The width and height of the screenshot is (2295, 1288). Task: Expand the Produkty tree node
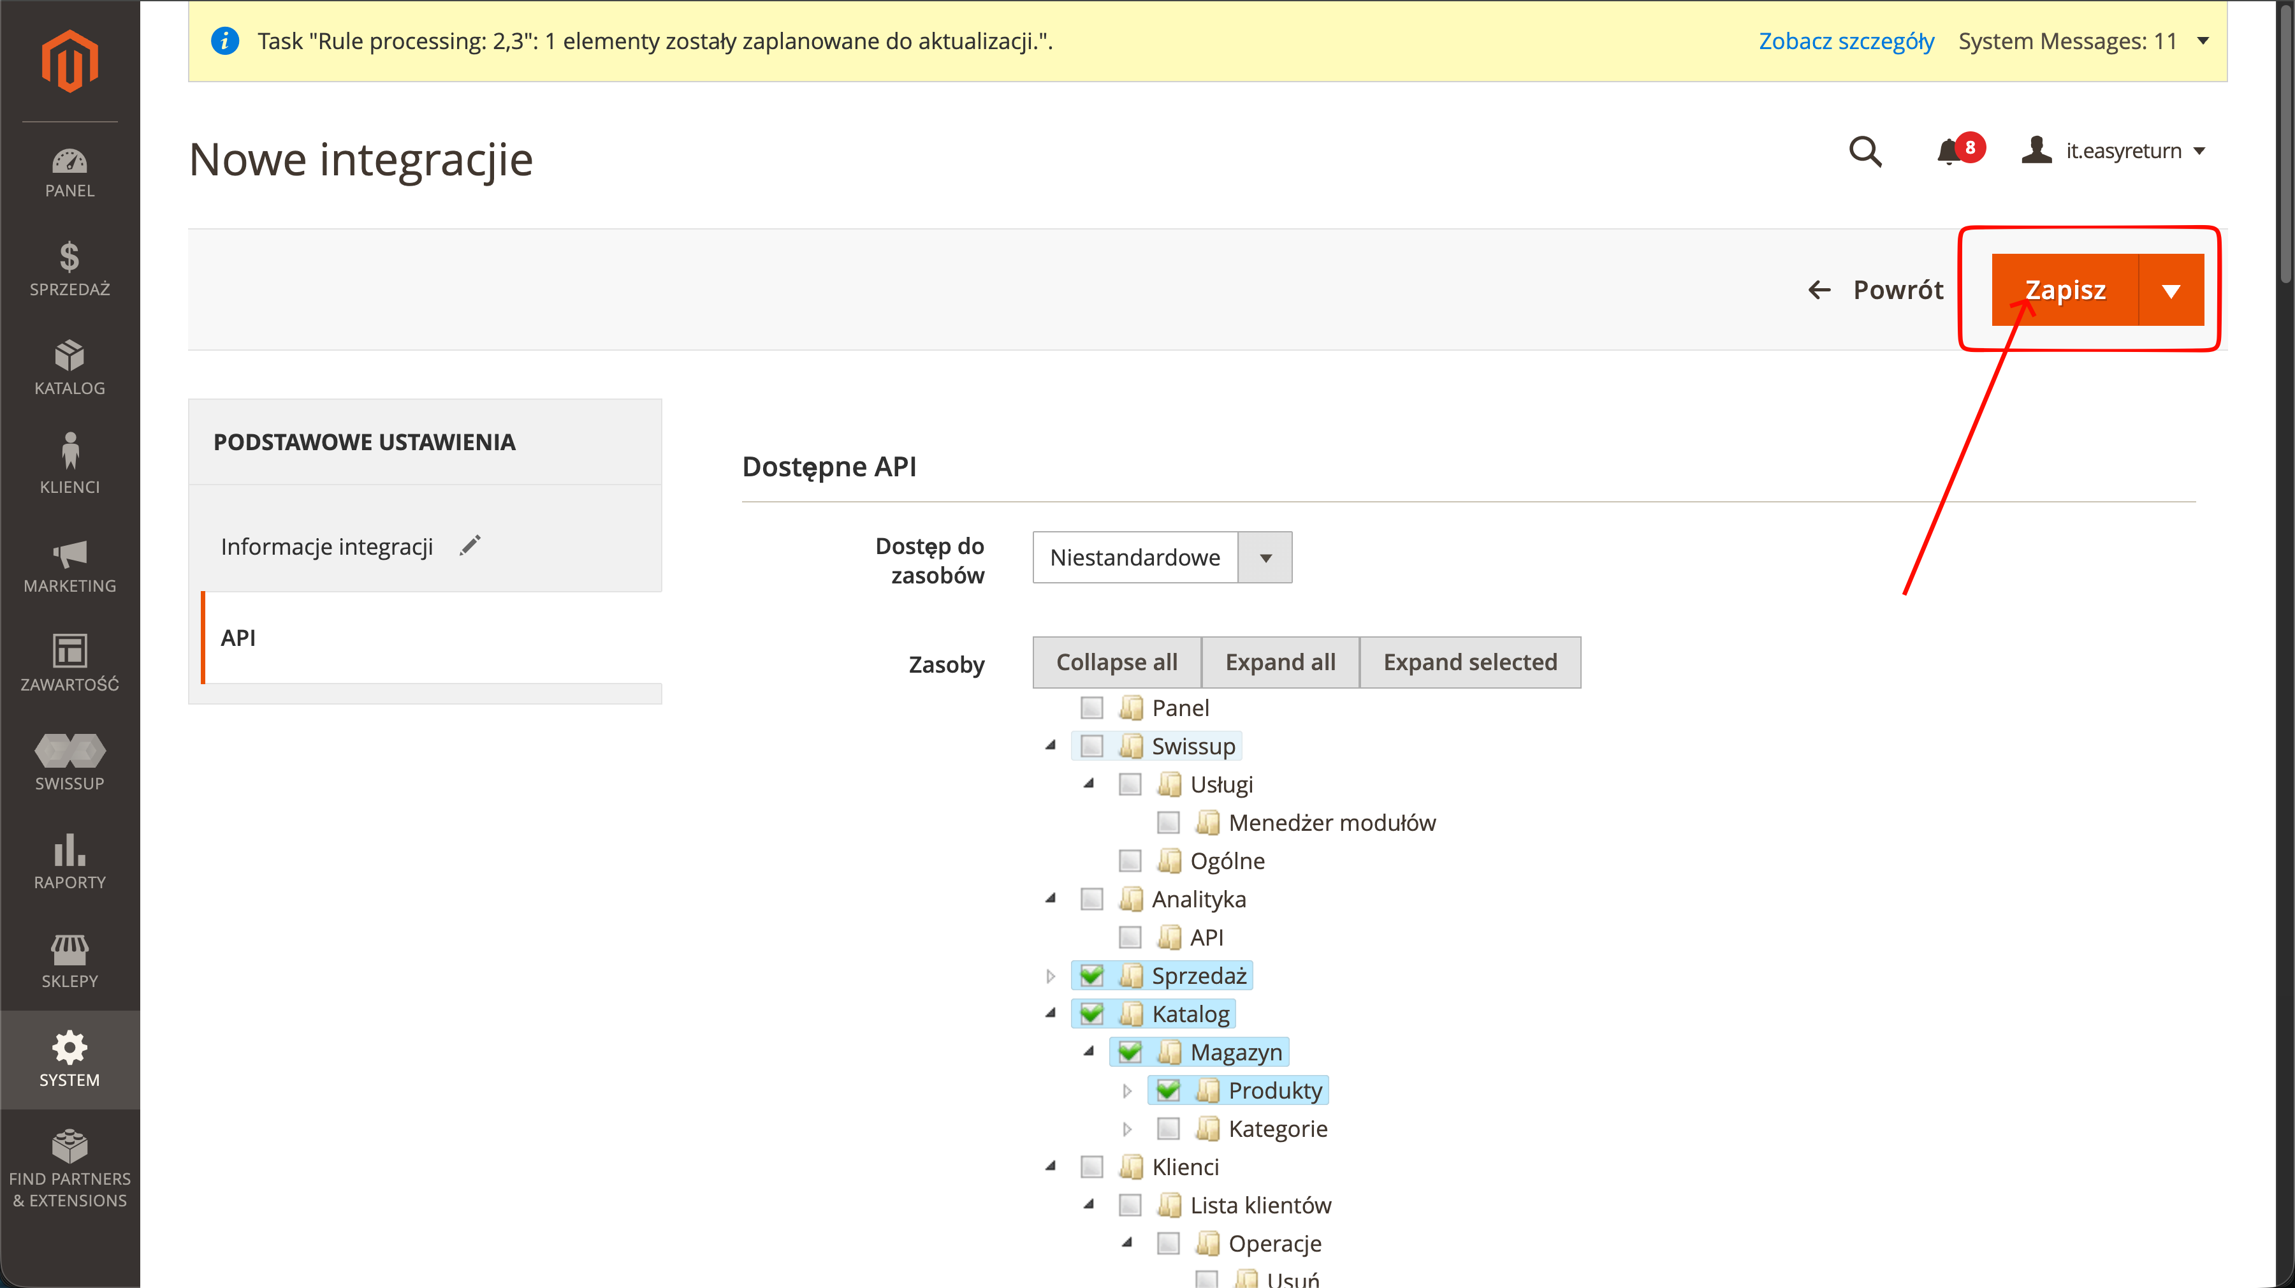tap(1127, 1090)
